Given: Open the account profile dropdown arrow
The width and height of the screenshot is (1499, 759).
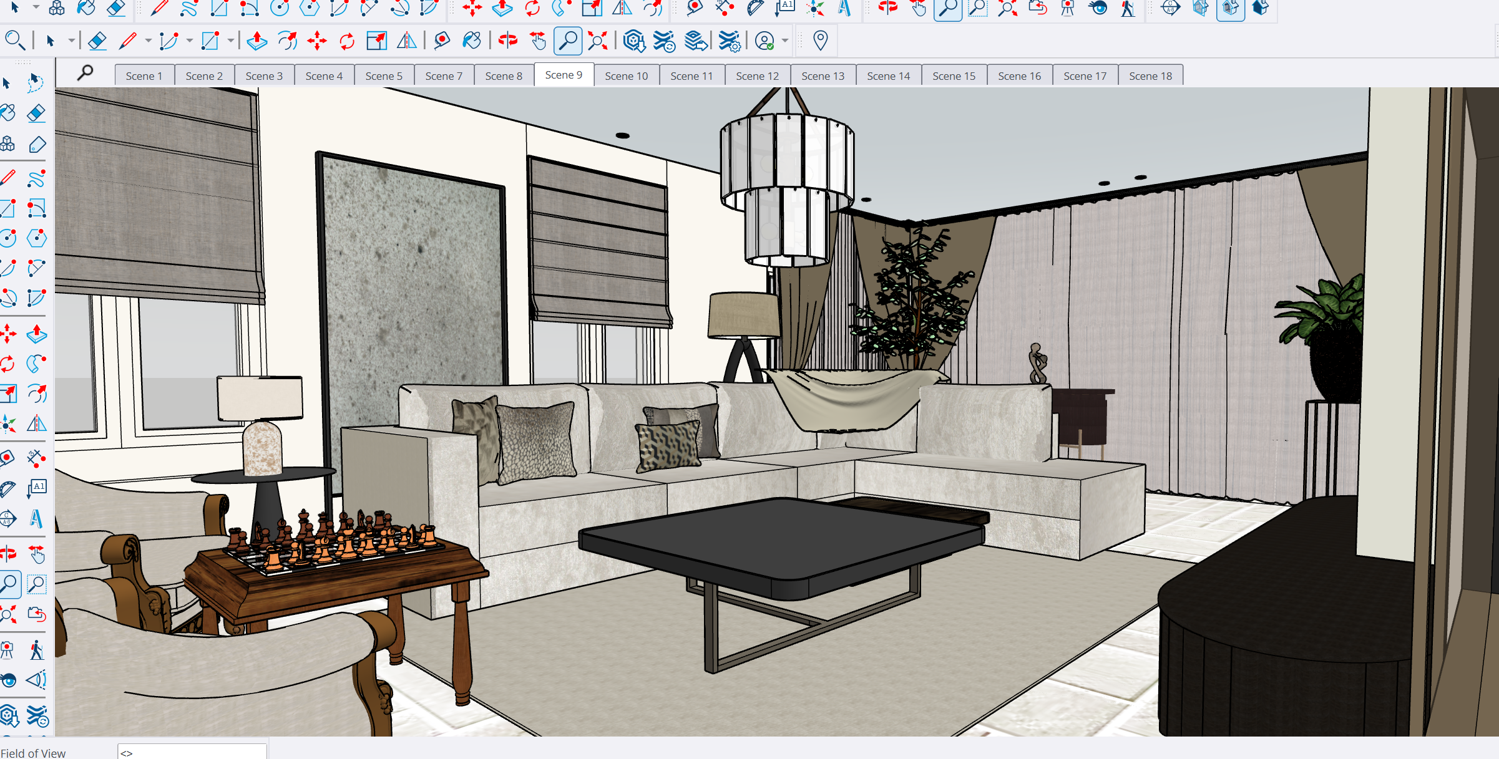Looking at the screenshot, I should click(785, 41).
